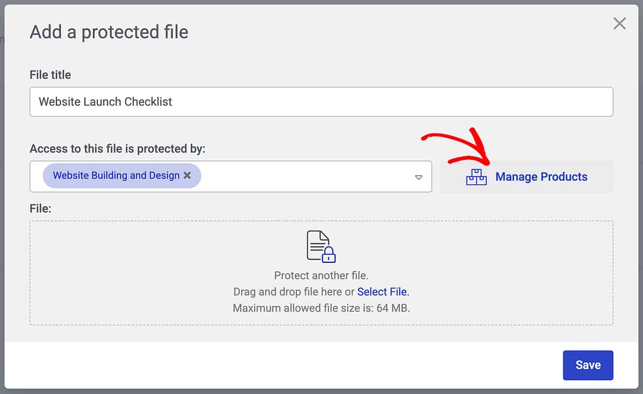Click the 'Access to this file is protected by:' label
The width and height of the screenshot is (643, 394).
point(117,149)
